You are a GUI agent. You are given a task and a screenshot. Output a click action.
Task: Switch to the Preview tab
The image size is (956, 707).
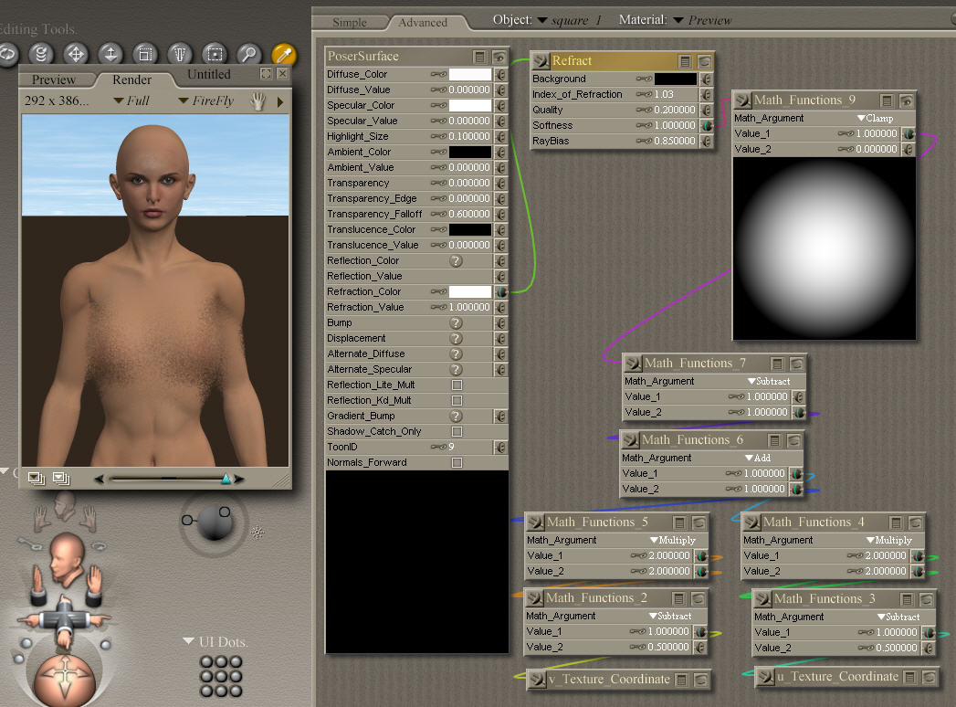pyautogui.click(x=54, y=79)
